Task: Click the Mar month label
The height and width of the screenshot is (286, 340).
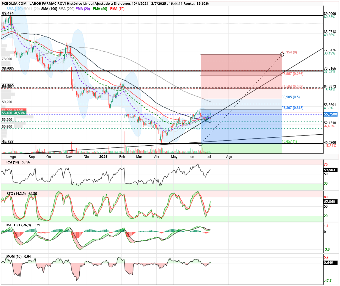Action: (139, 157)
